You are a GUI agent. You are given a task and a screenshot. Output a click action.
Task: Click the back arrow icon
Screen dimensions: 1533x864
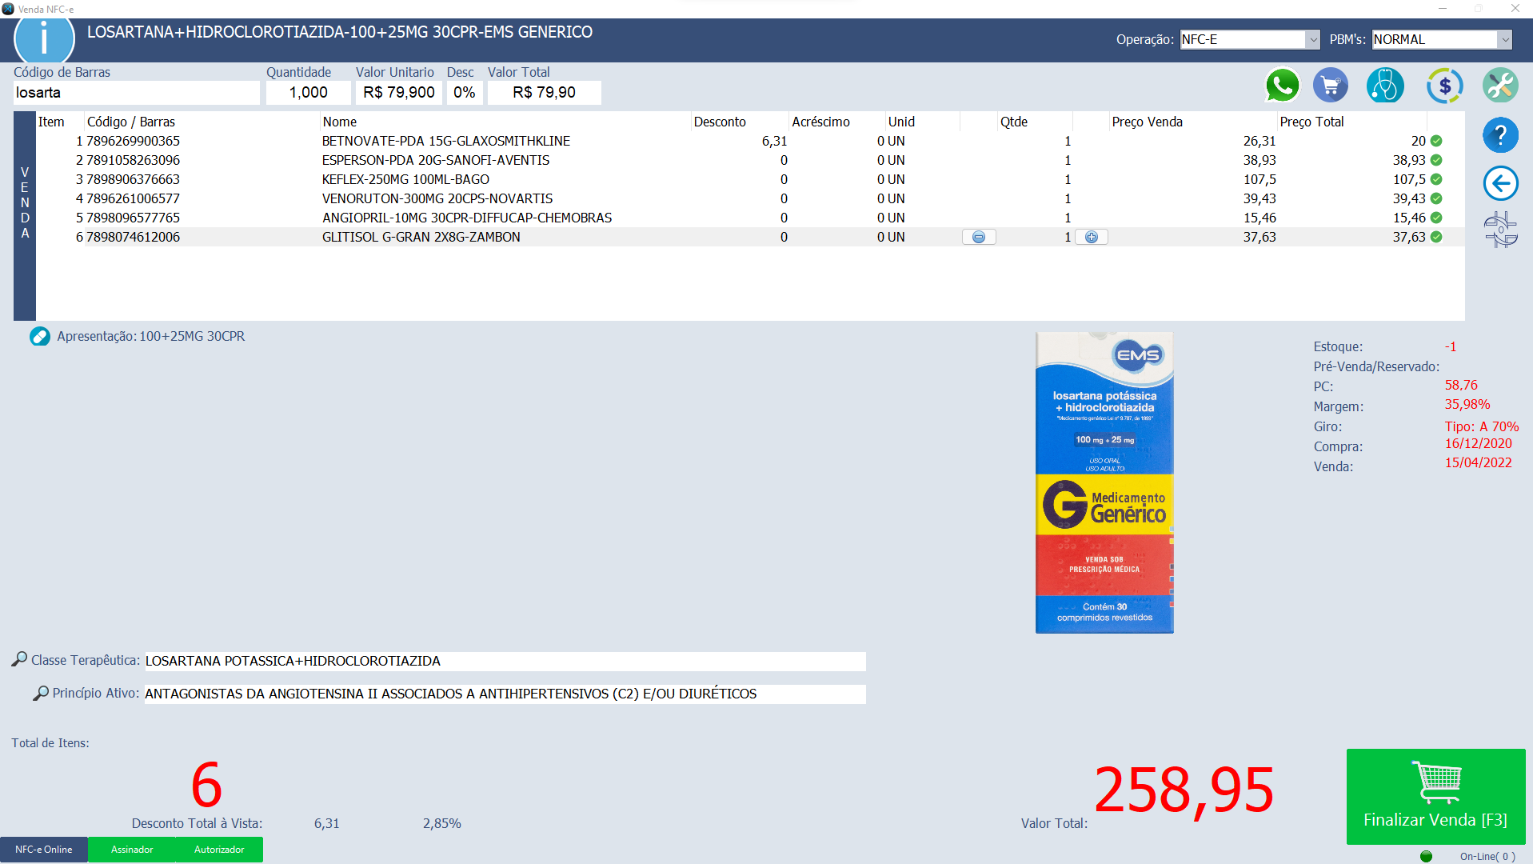(1500, 183)
